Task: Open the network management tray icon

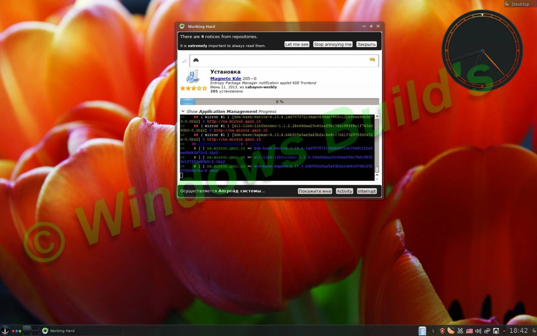Action: [496, 331]
